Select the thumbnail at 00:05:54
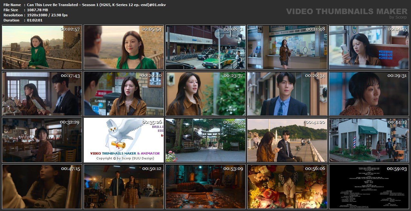The height and width of the screenshot is (211, 411). click(124, 47)
